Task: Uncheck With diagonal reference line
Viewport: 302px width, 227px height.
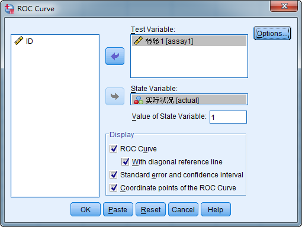Action: (126, 162)
